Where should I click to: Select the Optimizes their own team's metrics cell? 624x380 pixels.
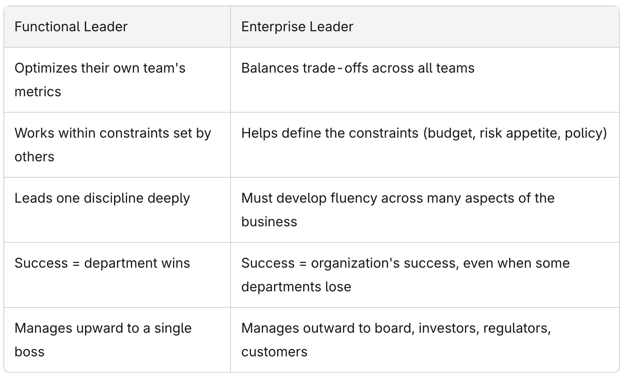(117, 80)
